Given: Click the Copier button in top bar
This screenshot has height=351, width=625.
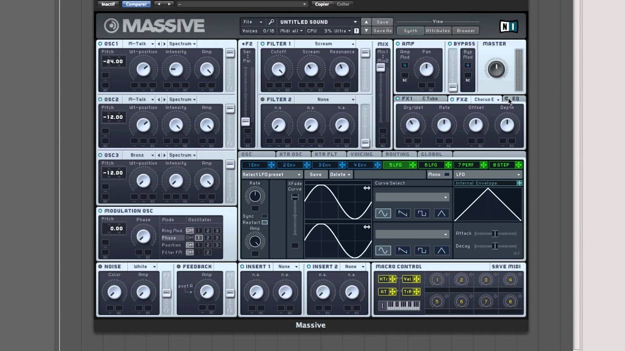Looking at the screenshot, I should 322,4.
